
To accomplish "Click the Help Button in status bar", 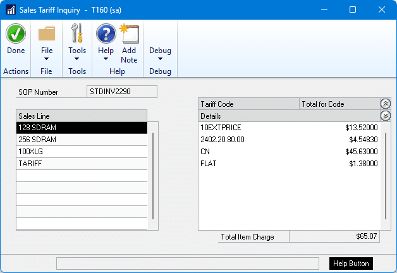I will 351,263.
